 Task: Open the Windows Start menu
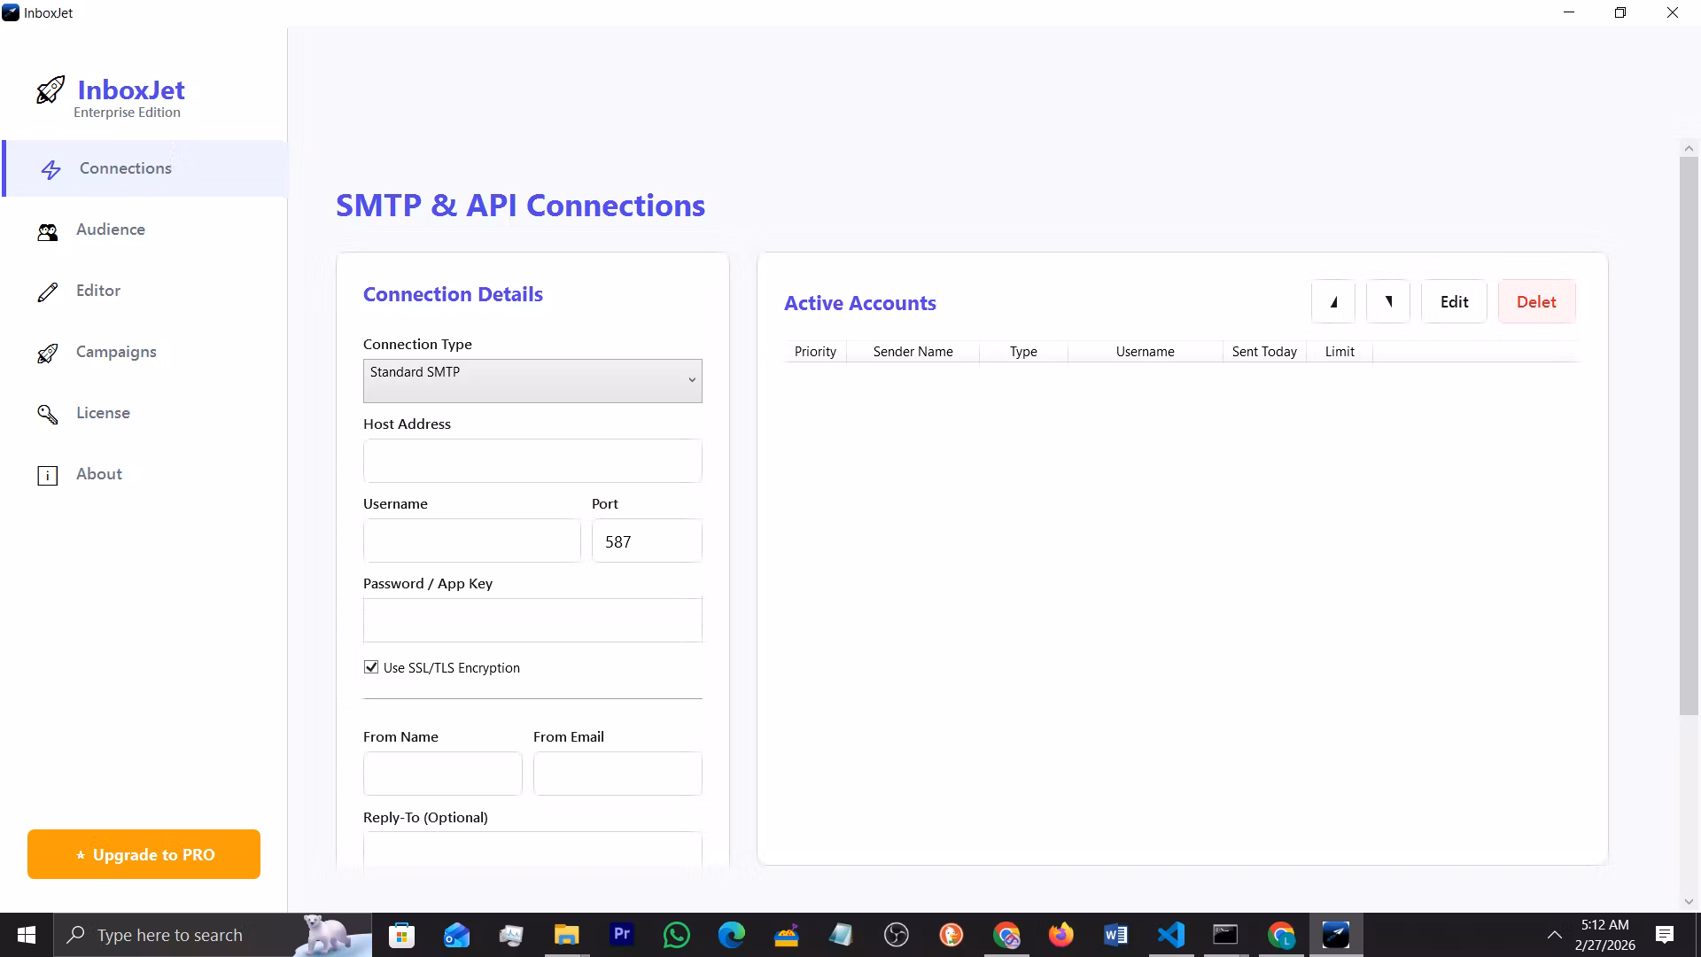pyautogui.click(x=27, y=935)
